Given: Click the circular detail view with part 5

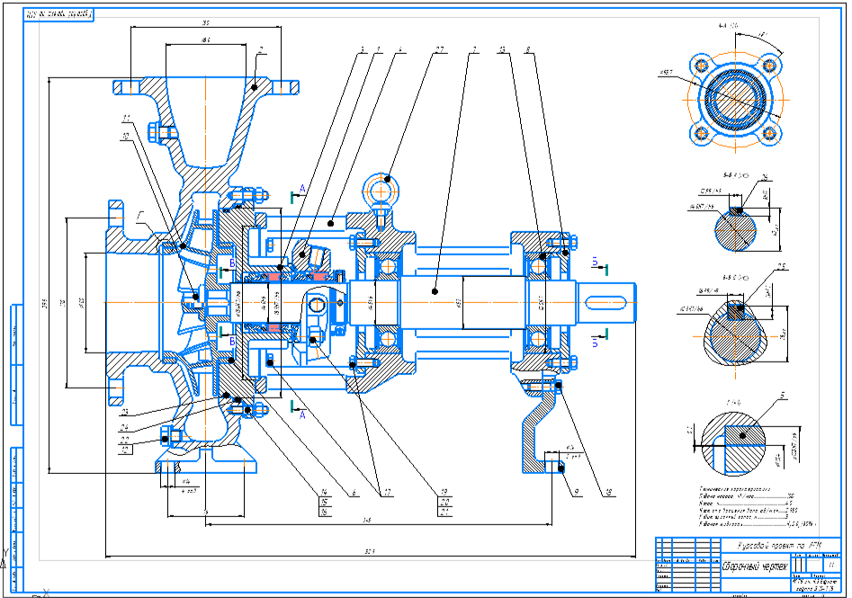Looking at the screenshot, I should tap(733, 442).
